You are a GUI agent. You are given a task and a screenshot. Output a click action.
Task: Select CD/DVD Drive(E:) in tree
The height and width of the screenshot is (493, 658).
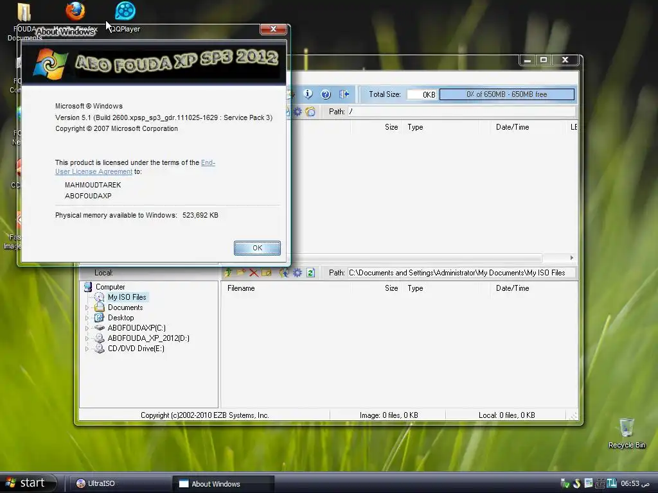tap(136, 349)
